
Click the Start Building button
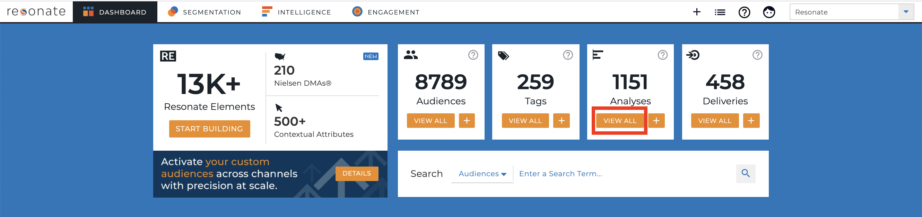209,129
